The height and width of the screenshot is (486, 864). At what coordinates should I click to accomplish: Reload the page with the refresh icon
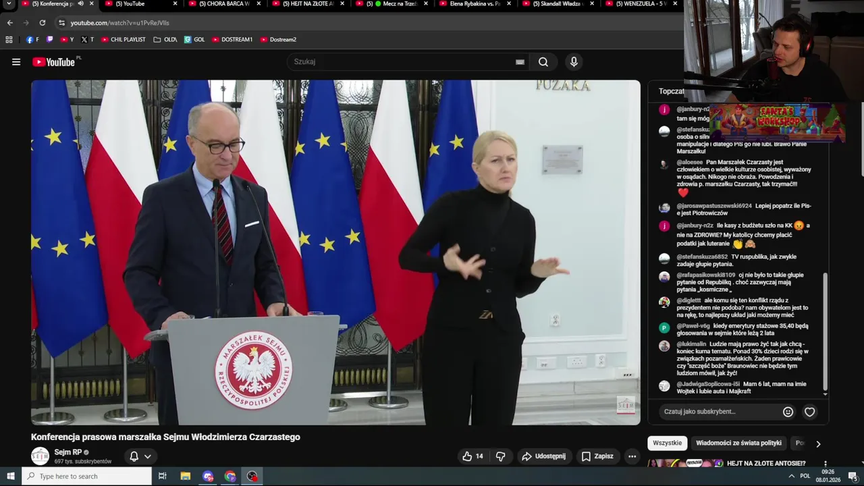point(42,23)
